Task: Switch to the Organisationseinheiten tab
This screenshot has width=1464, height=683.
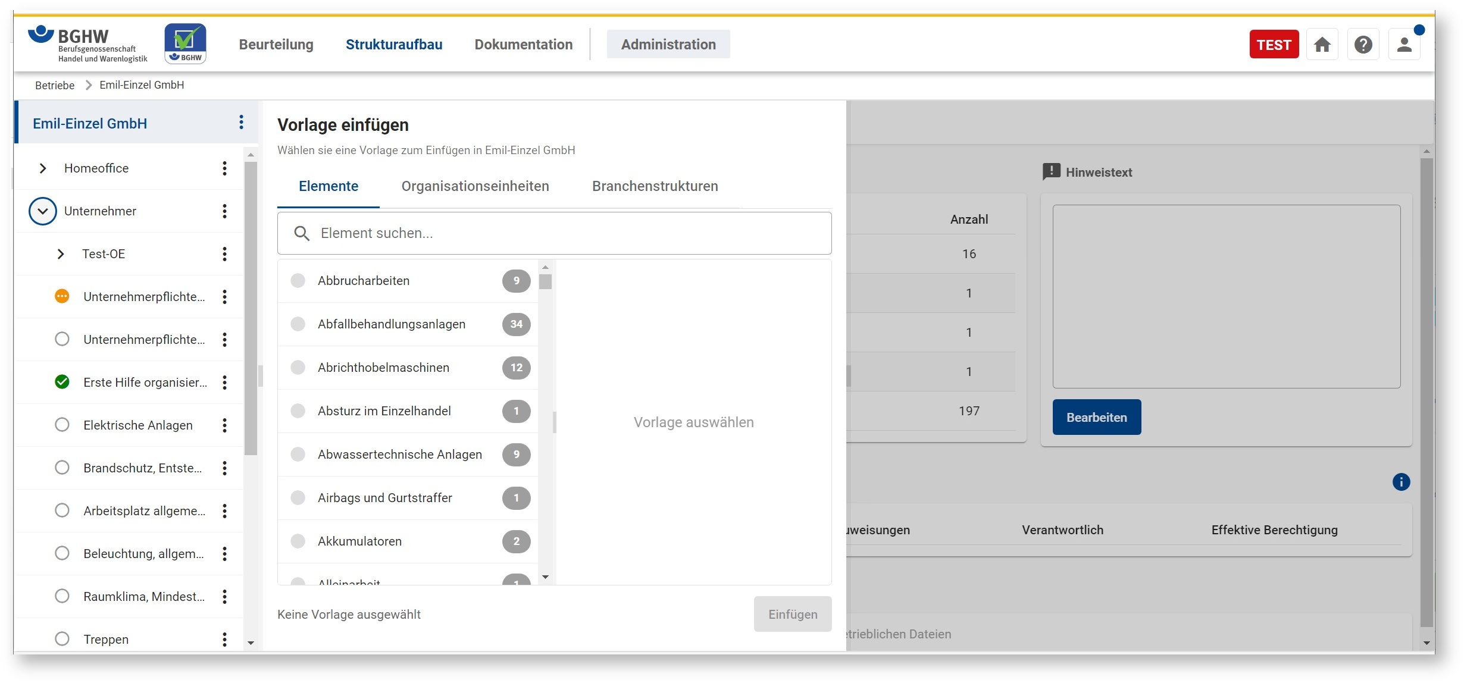Action: (475, 186)
